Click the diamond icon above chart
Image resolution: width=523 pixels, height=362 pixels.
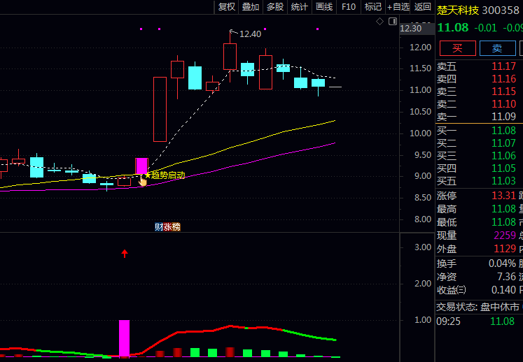[x=379, y=21]
